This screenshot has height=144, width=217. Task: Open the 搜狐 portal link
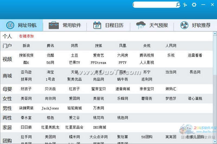pyautogui.click(x=98, y=46)
